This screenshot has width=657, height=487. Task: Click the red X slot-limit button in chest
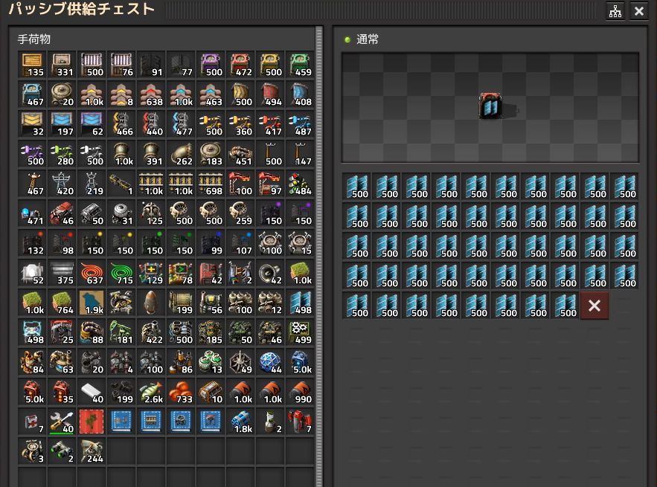[594, 306]
